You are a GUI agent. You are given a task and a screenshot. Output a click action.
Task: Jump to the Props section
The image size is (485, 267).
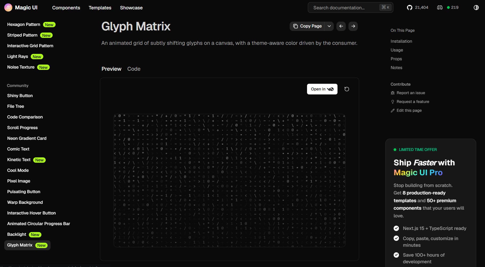[x=396, y=59]
